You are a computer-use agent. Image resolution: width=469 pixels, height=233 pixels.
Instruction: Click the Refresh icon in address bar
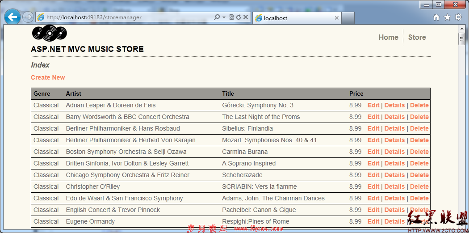coord(239,17)
